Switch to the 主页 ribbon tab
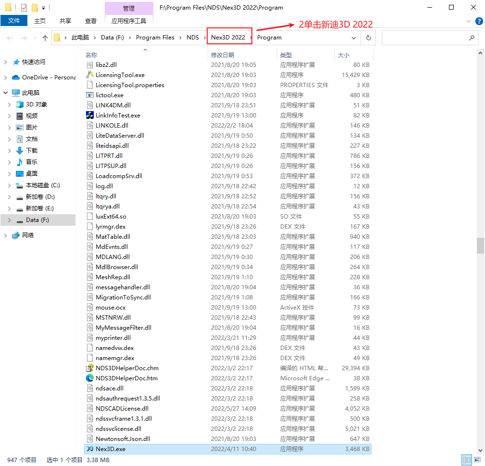The width and height of the screenshot is (485, 466). 39,21
